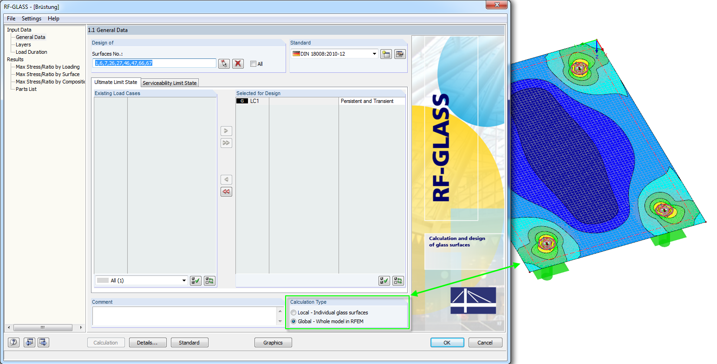Select the LC1 row in Selected for Design

[x=320, y=101]
